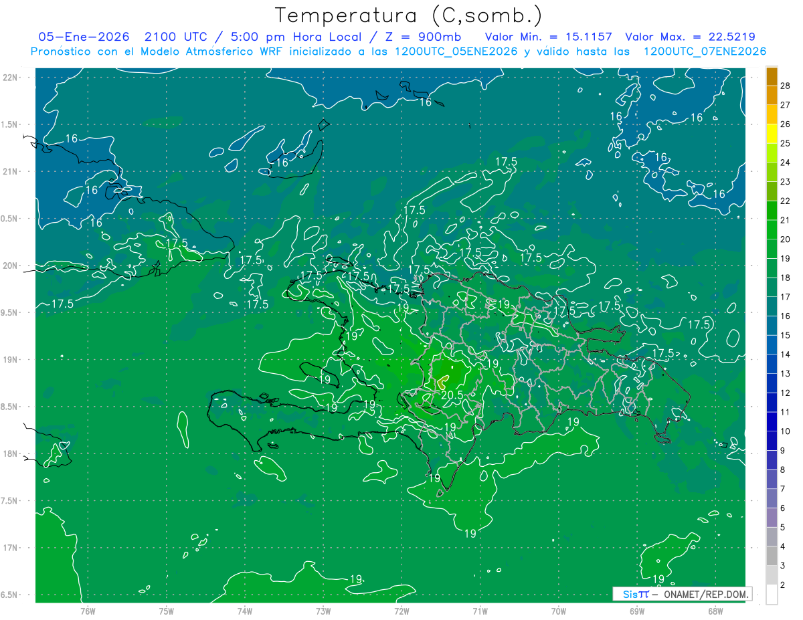
Task: Click the '70W' longitude axis label
Action: 559,611
